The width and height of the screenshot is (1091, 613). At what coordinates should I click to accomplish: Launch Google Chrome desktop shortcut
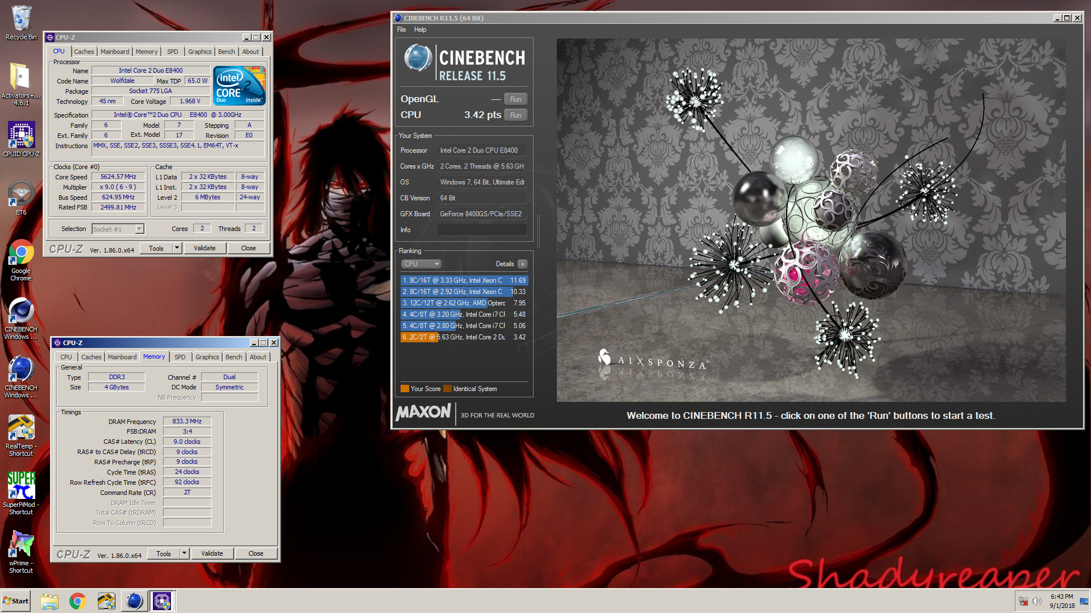pos(21,261)
